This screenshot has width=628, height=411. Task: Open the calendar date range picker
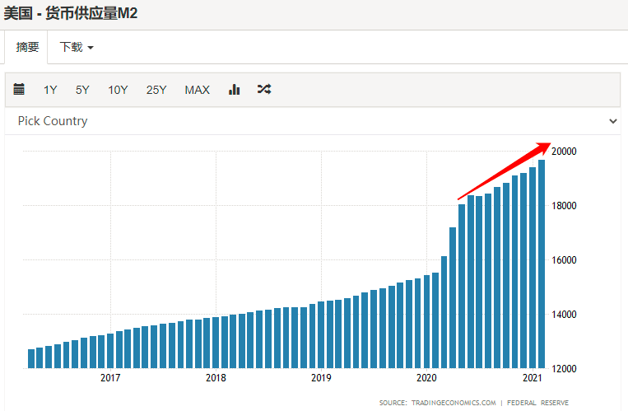(x=19, y=90)
